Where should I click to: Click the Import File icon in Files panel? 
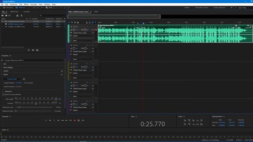pos(6,15)
